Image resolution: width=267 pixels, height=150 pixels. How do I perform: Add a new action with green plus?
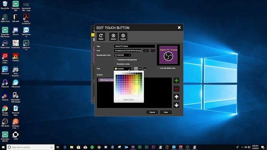[x=176, y=80]
